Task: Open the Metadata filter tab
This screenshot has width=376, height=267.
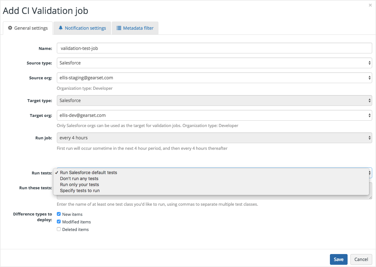Action: [138, 28]
